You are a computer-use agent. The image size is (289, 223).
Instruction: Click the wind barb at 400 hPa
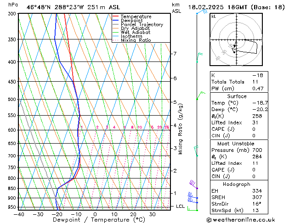199,58
